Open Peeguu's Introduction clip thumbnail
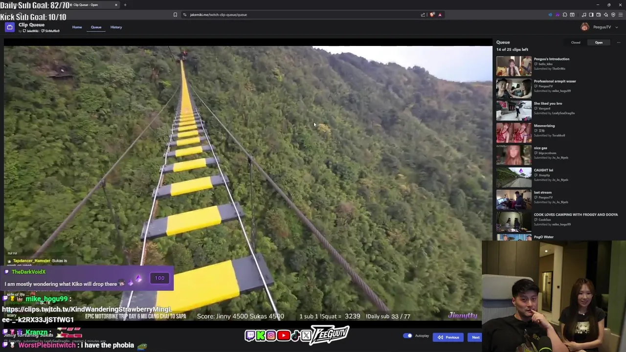 coord(514,66)
